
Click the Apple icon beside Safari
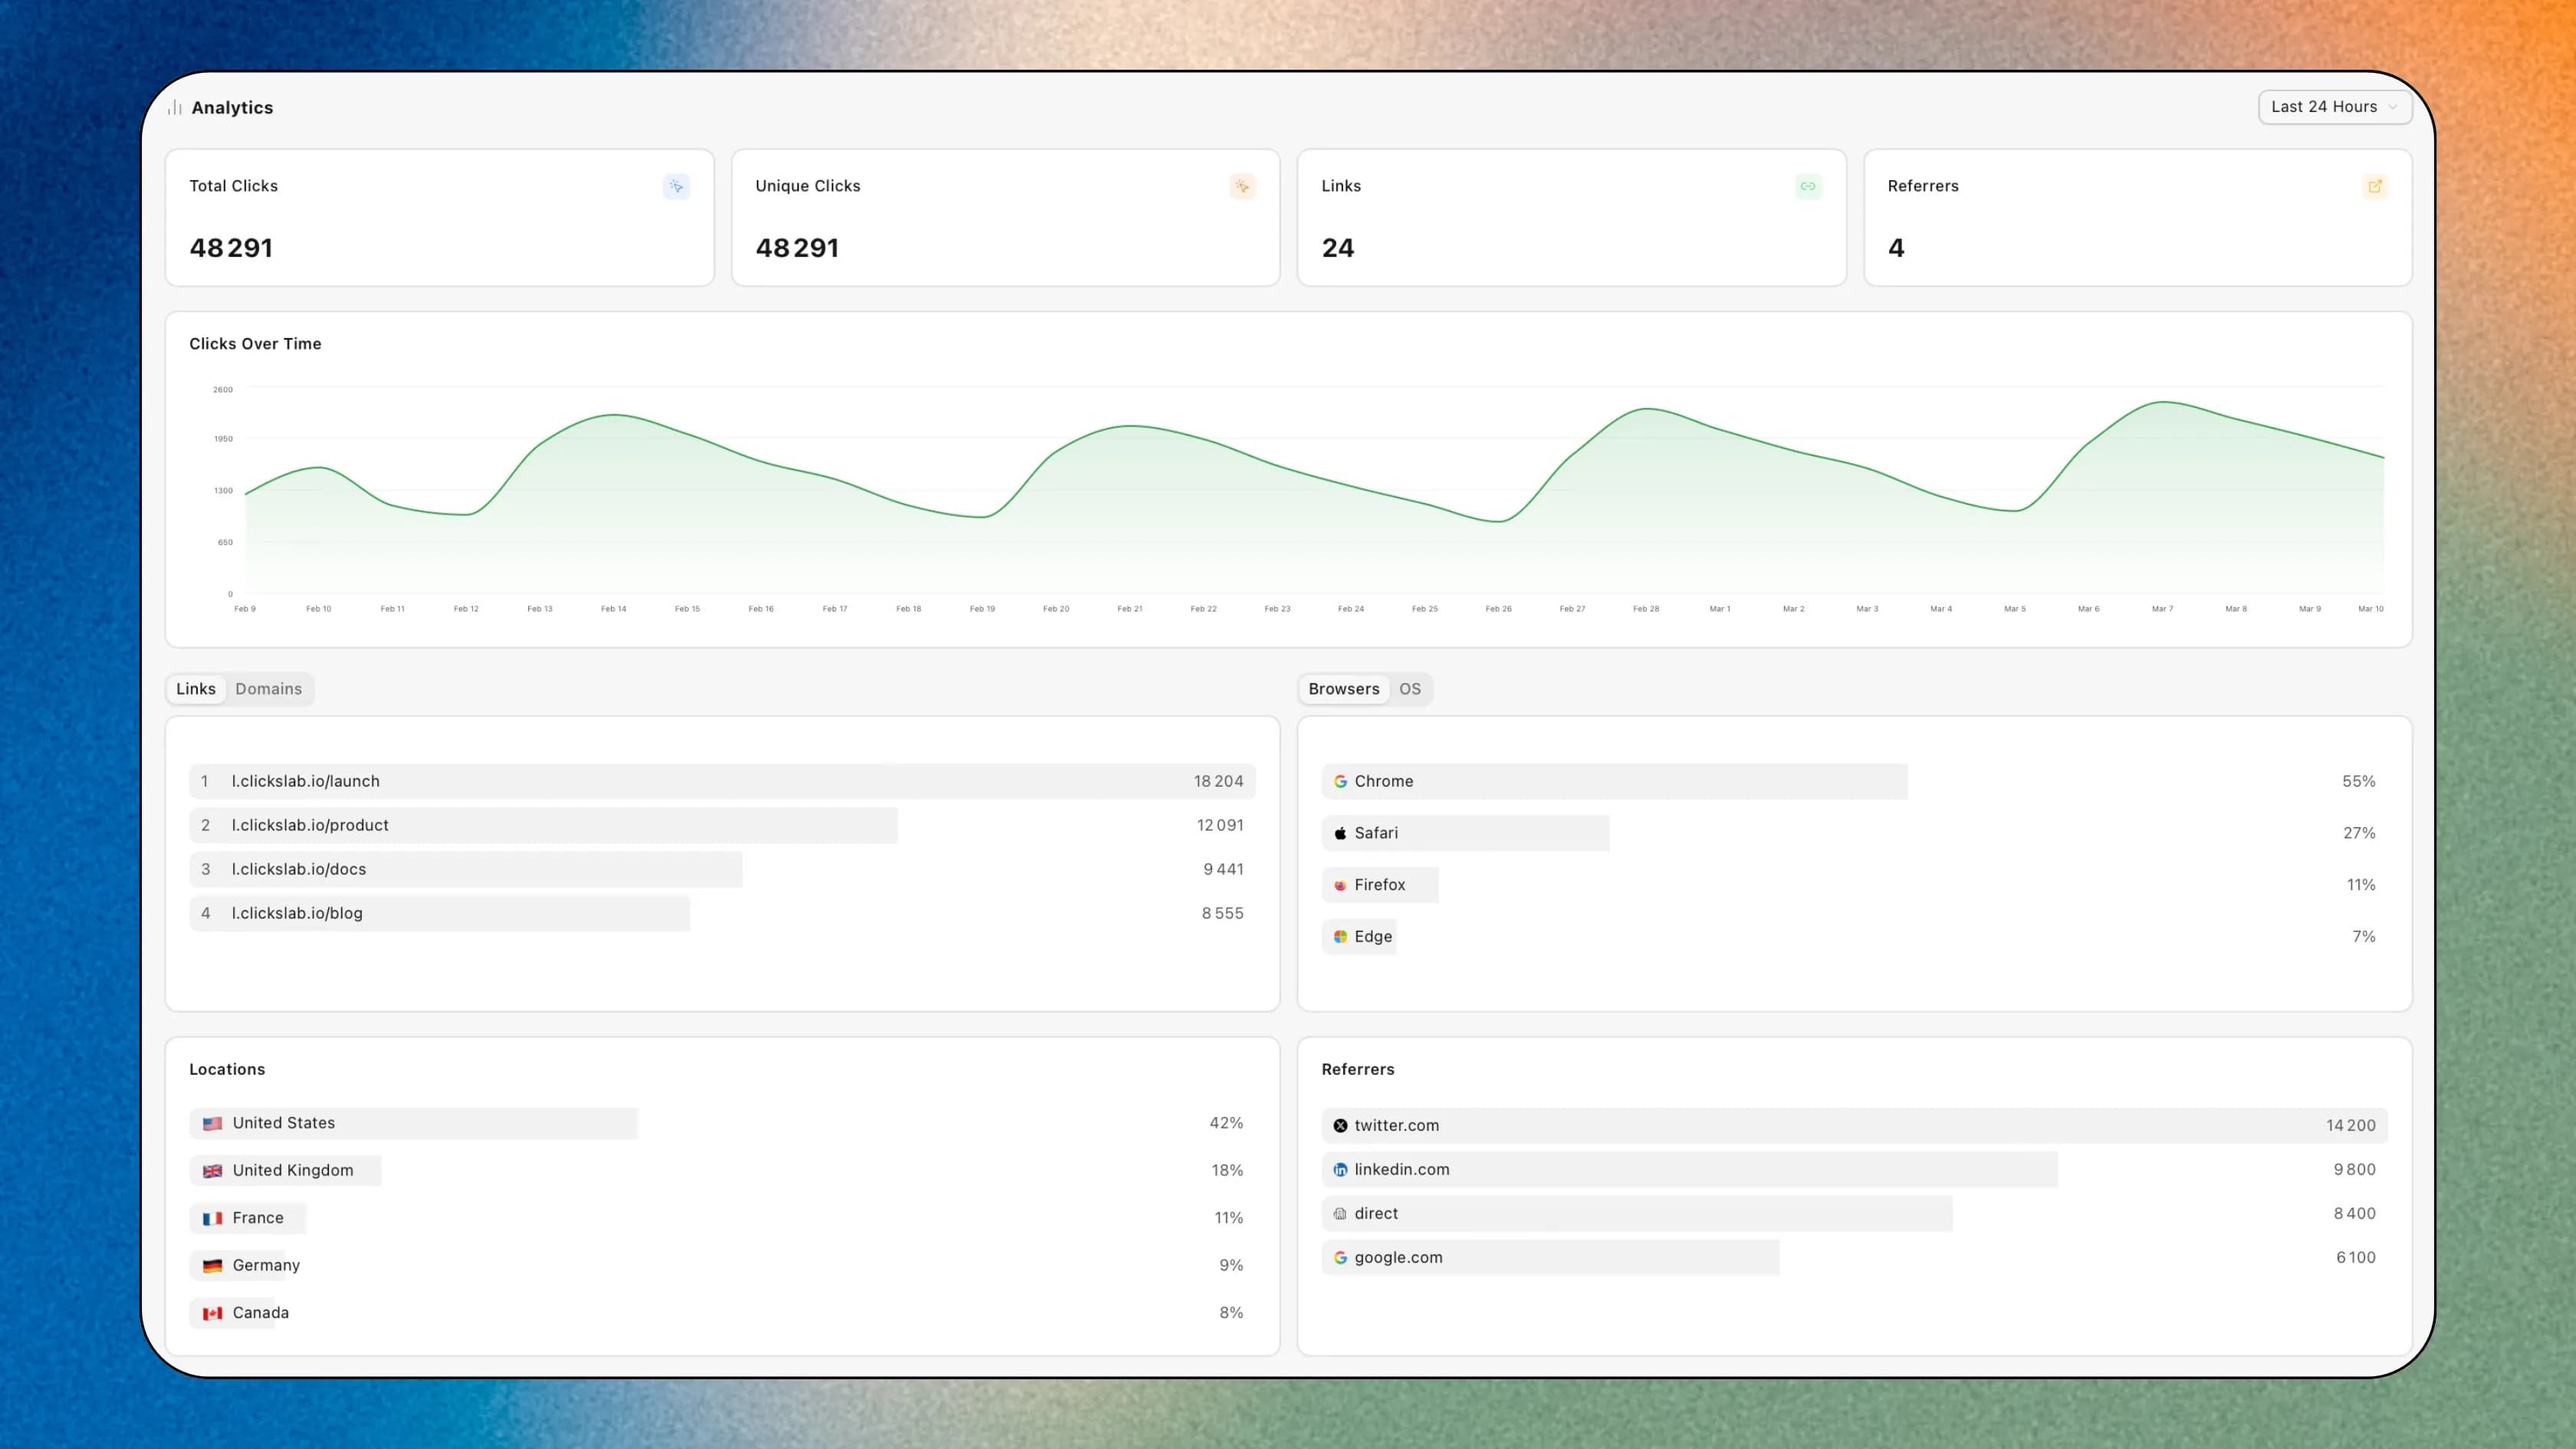(1340, 832)
